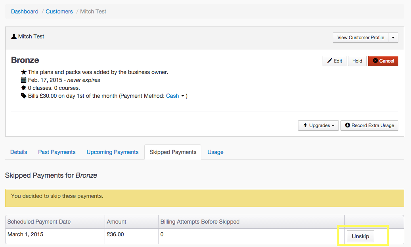The width and height of the screenshot is (411, 247).
Task: Click the calendar icon beside Feb. 17, 2015
Action: coord(24,80)
